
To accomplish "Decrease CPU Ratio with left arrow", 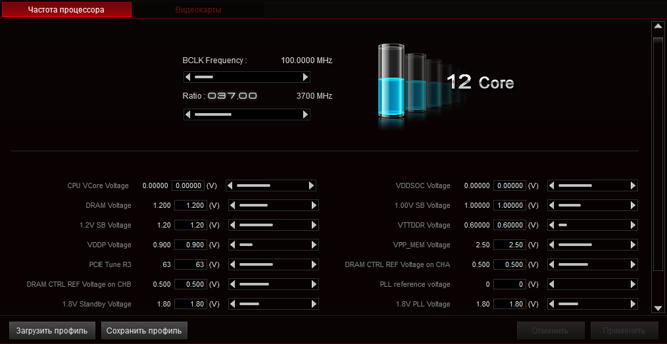I will [x=188, y=114].
